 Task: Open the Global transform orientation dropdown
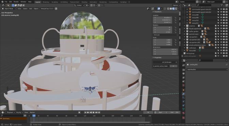coord(79,5)
